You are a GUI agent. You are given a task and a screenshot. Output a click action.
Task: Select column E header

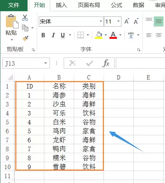[x=149, y=77]
